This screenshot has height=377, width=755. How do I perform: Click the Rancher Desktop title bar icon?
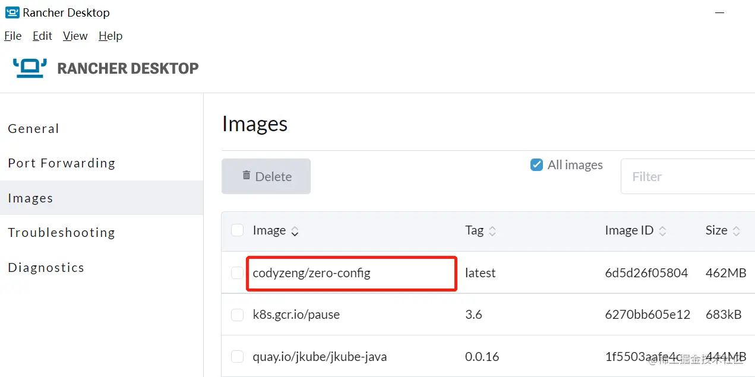12,12
